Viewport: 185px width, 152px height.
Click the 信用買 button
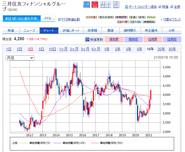tap(153, 39)
